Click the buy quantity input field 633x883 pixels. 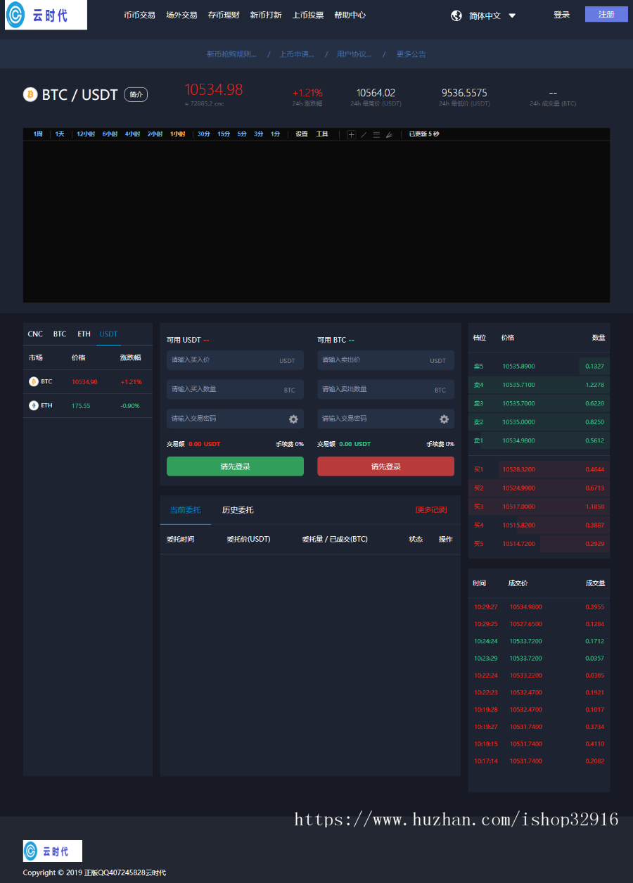coord(235,389)
